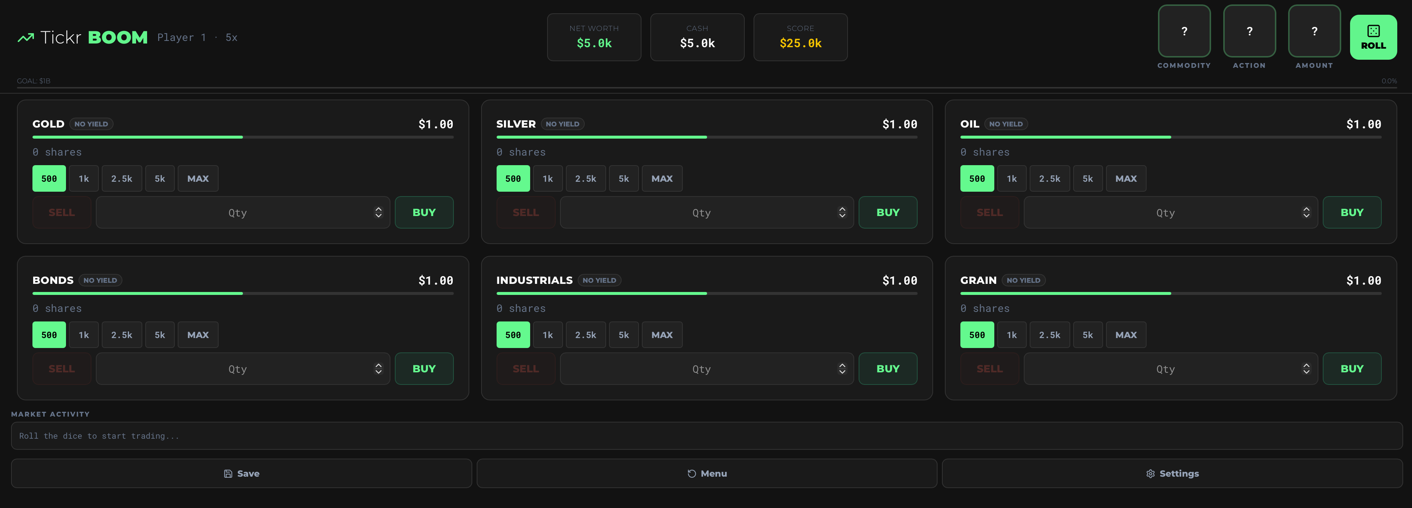This screenshot has height=508, width=1412.
Task: Click the Tickr BOOM trending arrow logo
Action: (x=25, y=38)
